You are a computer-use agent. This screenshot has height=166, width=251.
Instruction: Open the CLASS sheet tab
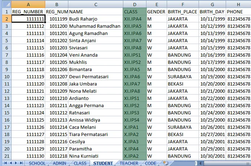80,163
